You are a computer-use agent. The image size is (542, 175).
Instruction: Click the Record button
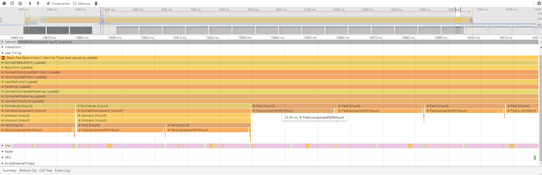click(4, 3)
